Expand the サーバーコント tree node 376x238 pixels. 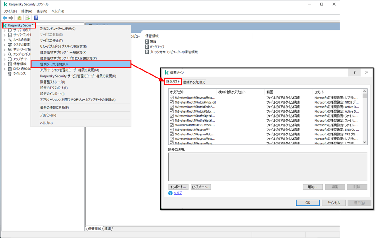(x=4, y=35)
